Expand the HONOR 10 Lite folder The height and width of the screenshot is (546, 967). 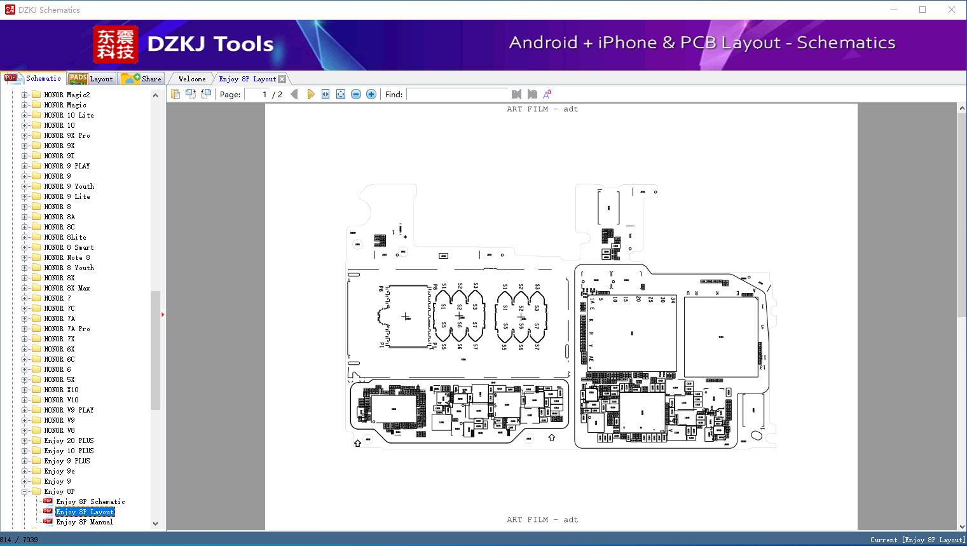(x=24, y=115)
